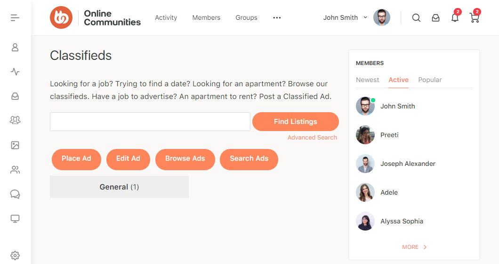
Task: Open the notifications bell icon
Action: pyautogui.click(x=455, y=18)
